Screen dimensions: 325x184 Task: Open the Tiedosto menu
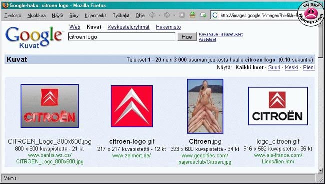(13, 15)
